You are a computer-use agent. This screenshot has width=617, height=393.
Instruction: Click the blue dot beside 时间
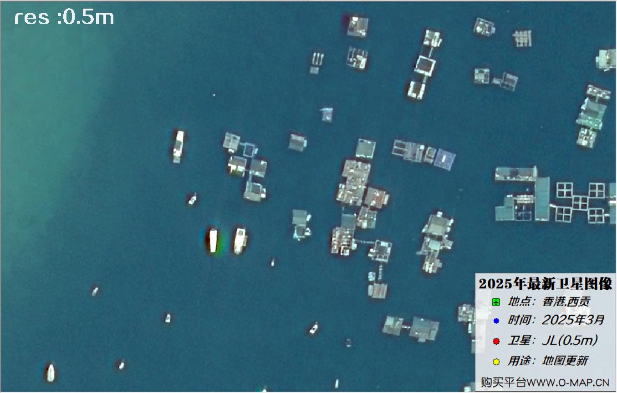[x=496, y=321]
